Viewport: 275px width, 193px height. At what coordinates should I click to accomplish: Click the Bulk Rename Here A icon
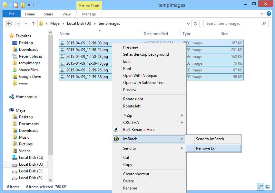point(116,130)
